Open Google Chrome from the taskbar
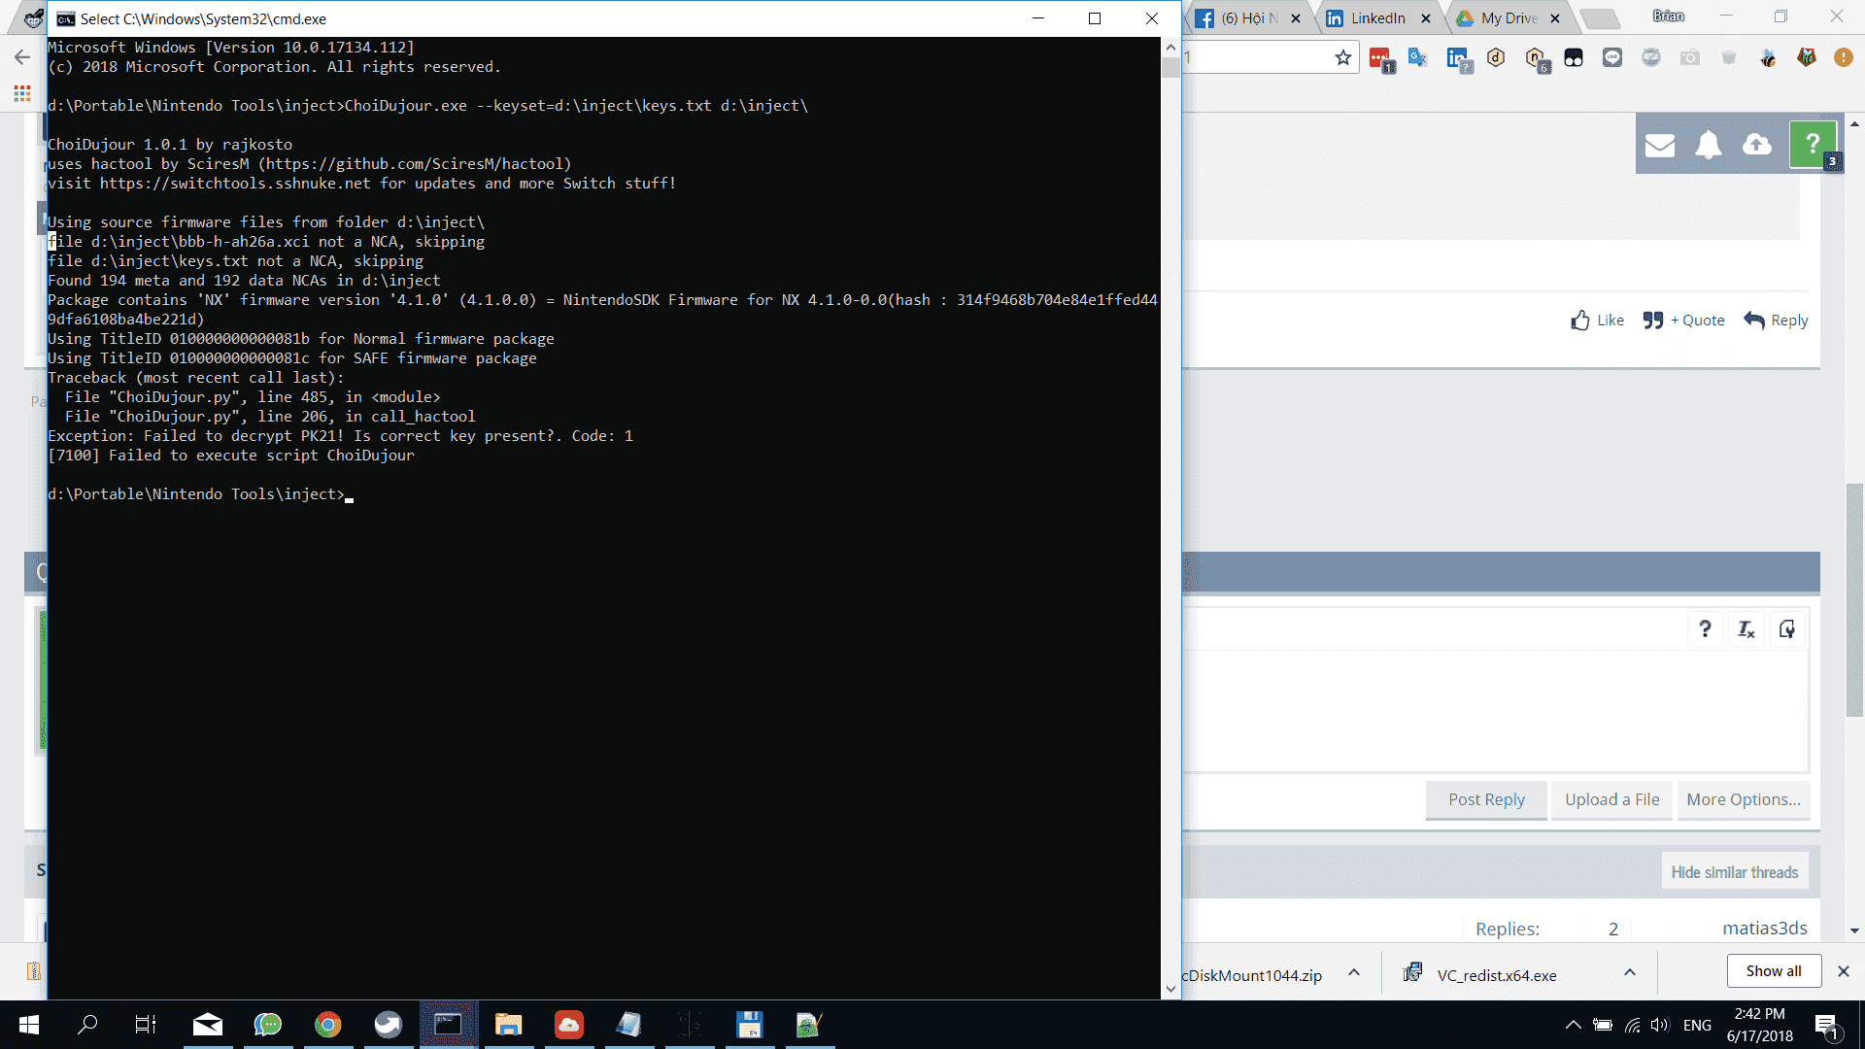 [327, 1025]
